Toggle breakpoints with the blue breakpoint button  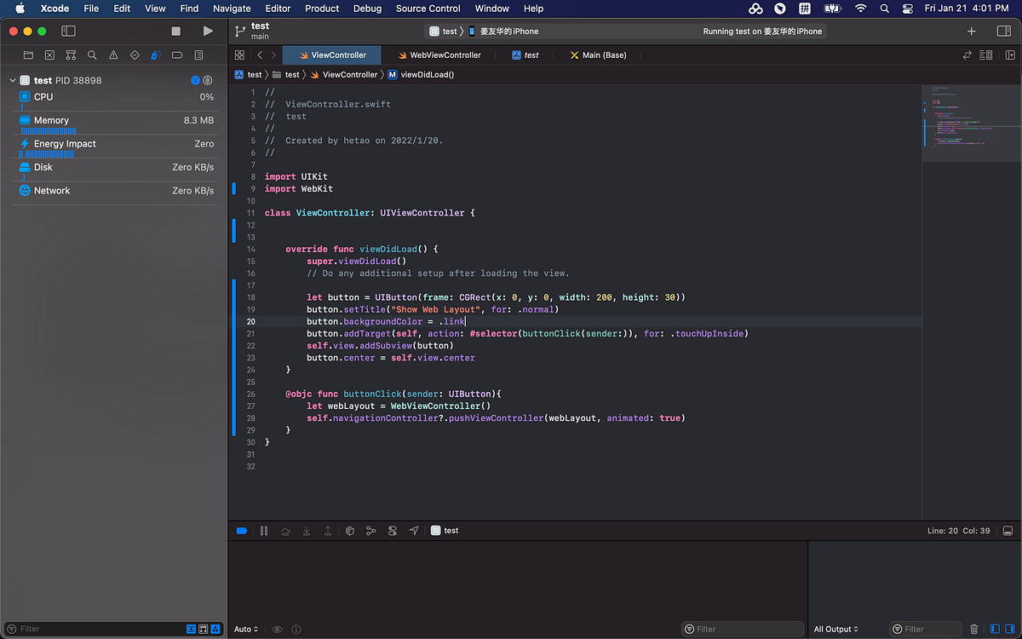pos(241,530)
